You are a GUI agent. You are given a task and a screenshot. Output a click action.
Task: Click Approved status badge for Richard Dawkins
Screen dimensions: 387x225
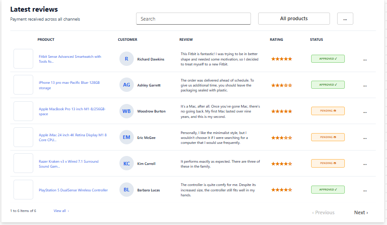(x=328, y=59)
